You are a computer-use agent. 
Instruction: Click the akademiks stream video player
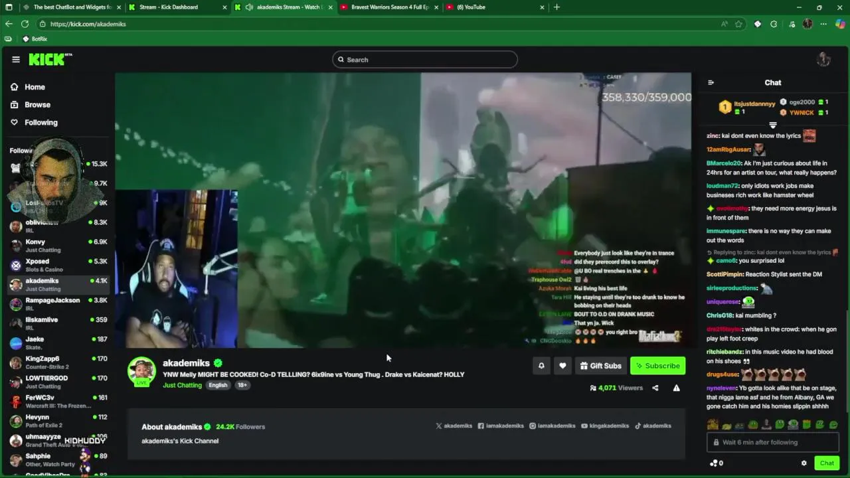pyautogui.click(x=403, y=210)
